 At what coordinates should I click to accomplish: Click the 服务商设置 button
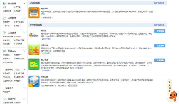pos(47,18)
